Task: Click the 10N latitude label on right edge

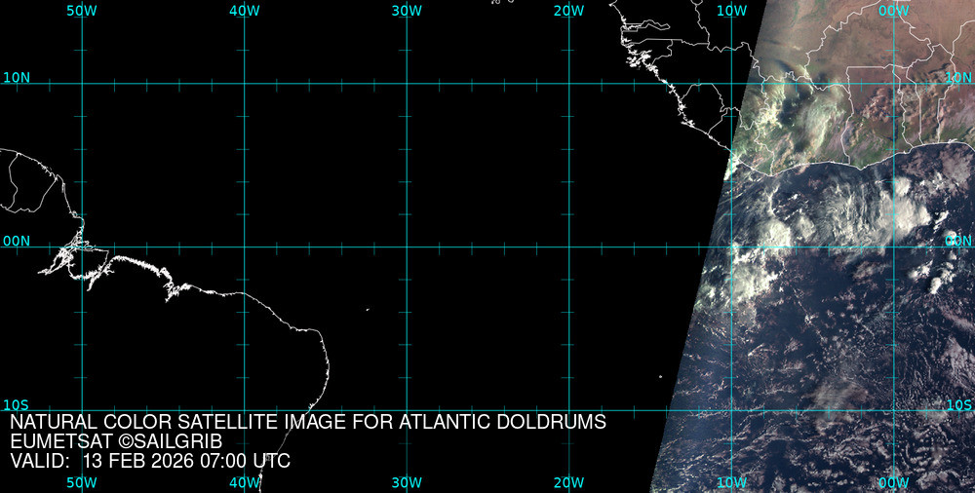Action: (x=958, y=77)
